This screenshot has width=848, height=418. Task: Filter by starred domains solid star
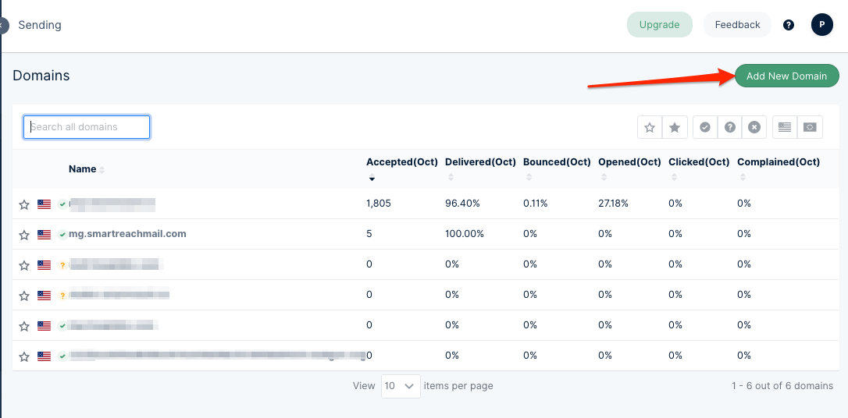pos(675,127)
